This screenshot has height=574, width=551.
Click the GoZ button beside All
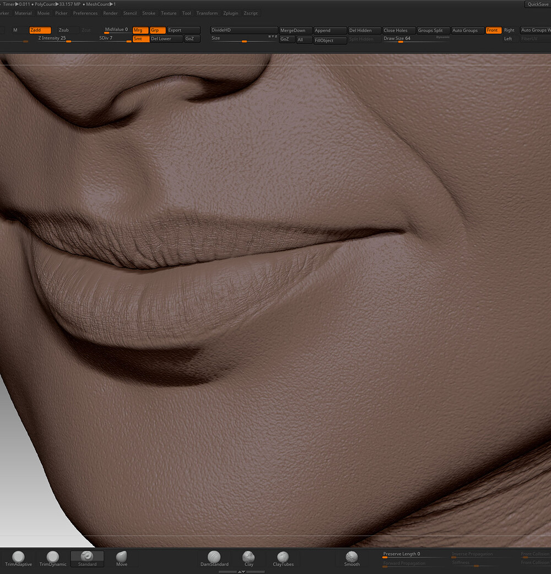pos(287,39)
